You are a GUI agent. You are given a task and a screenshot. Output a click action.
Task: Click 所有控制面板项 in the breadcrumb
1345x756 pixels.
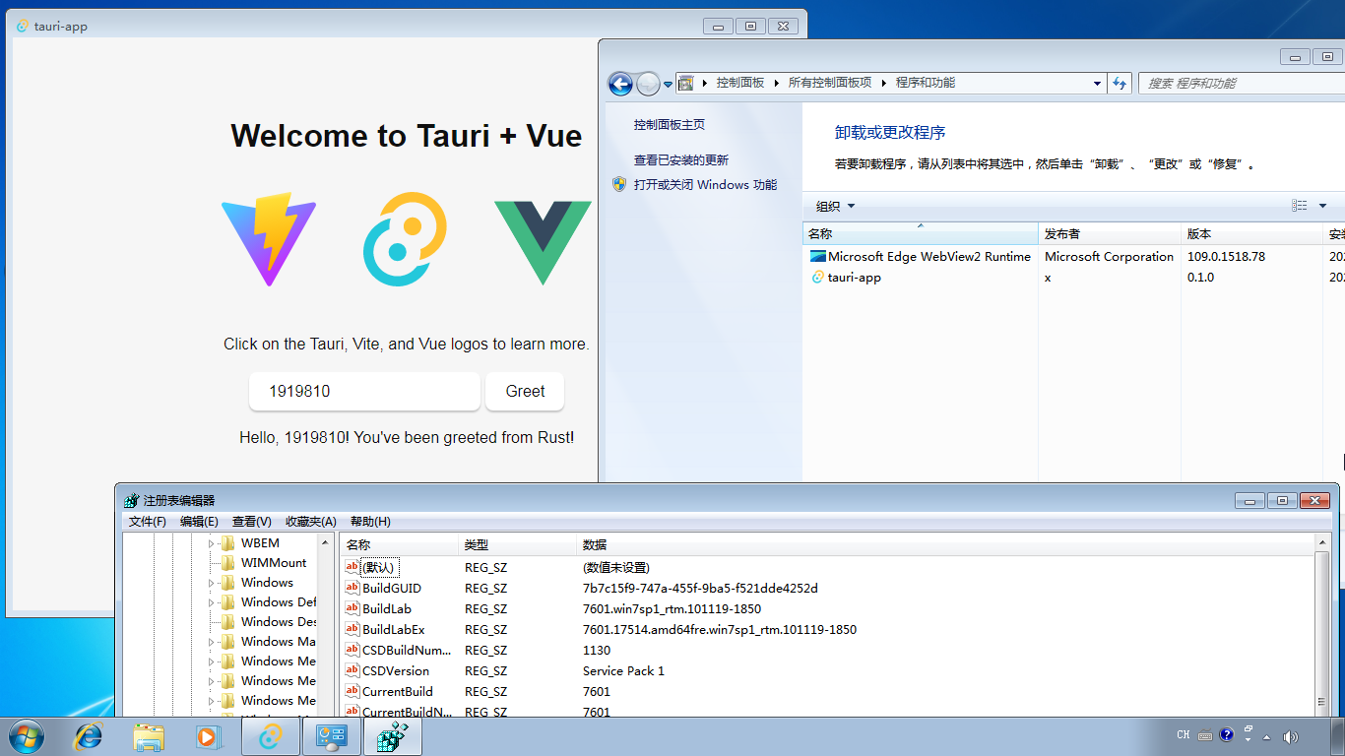point(830,84)
